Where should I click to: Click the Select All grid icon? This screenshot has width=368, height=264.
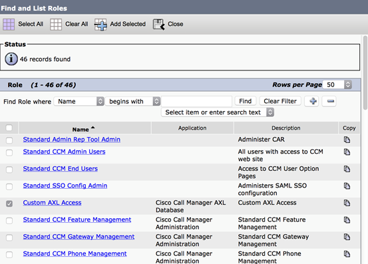[x=9, y=24]
